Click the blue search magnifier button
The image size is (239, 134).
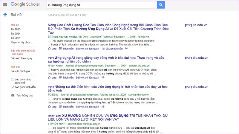(161, 5)
